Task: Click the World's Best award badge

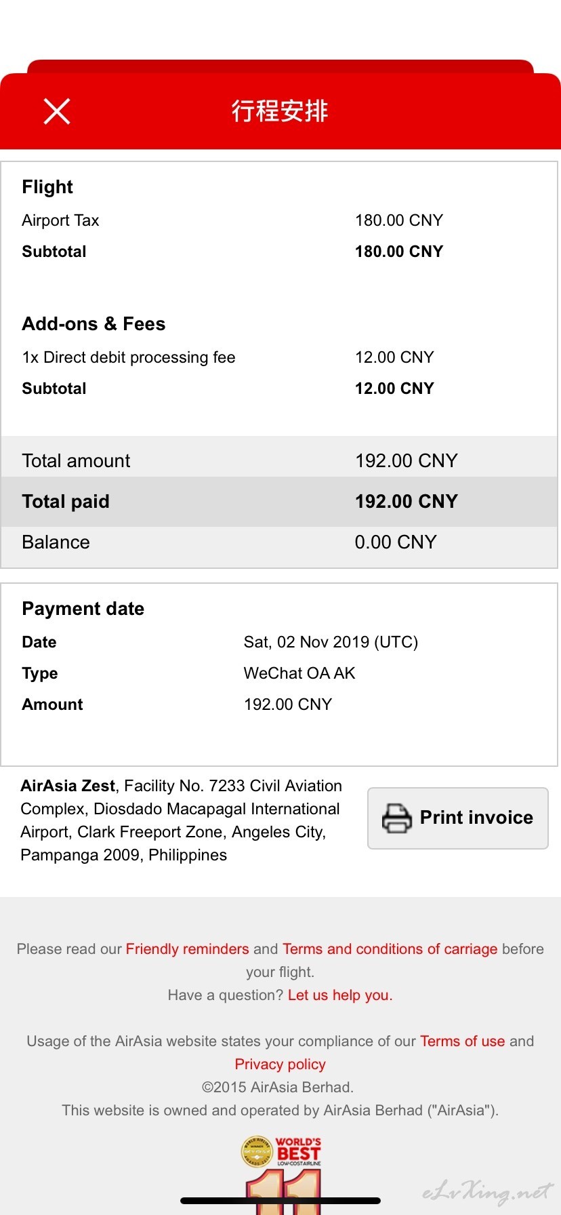Action: coord(281,1174)
